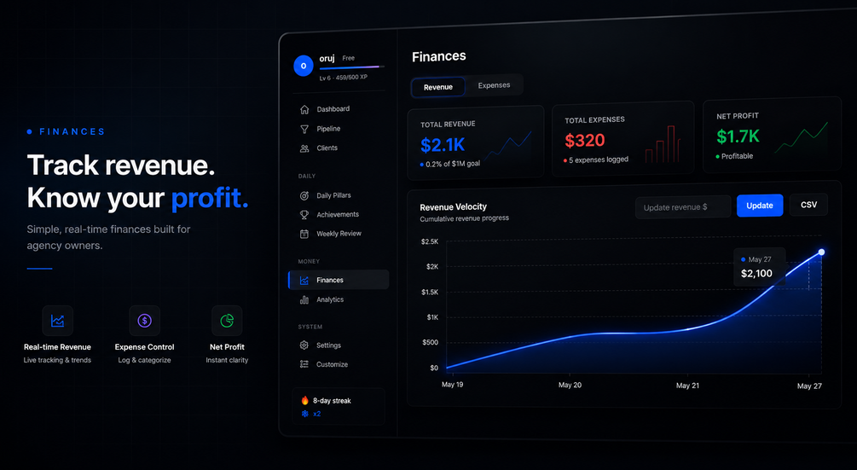Select the Settings gear icon

(304, 345)
